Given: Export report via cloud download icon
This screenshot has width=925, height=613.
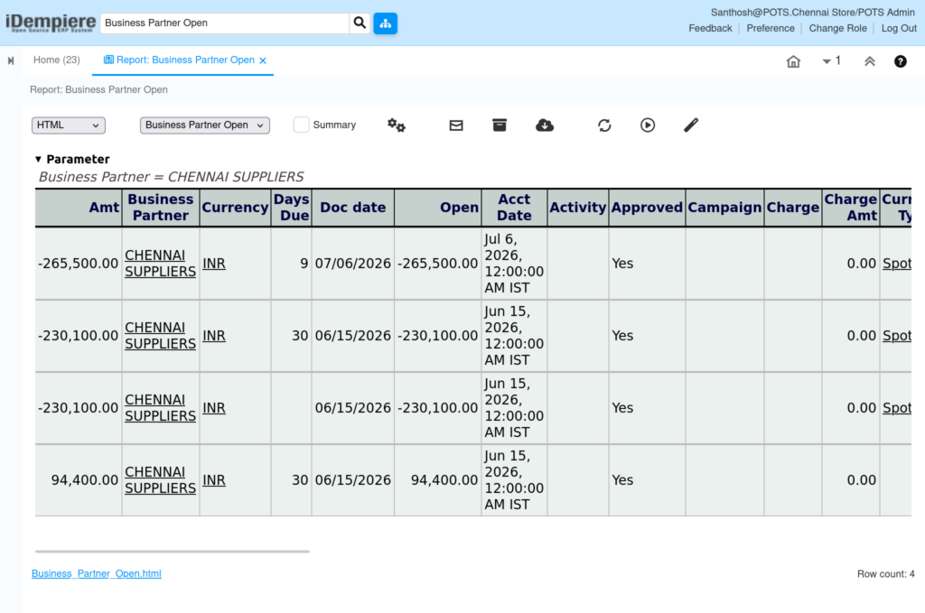Looking at the screenshot, I should tap(545, 125).
